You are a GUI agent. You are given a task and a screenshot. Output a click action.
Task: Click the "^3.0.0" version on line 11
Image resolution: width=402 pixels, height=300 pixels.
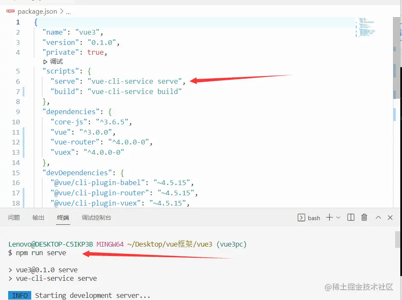click(x=95, y=132)
